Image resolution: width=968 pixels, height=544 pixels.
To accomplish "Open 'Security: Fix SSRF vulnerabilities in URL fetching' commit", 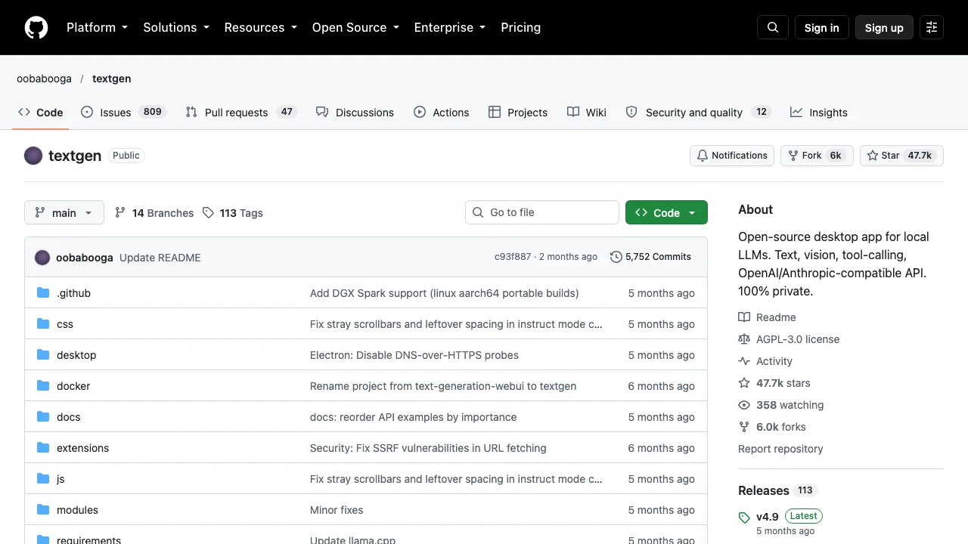I will click(428, 448).
